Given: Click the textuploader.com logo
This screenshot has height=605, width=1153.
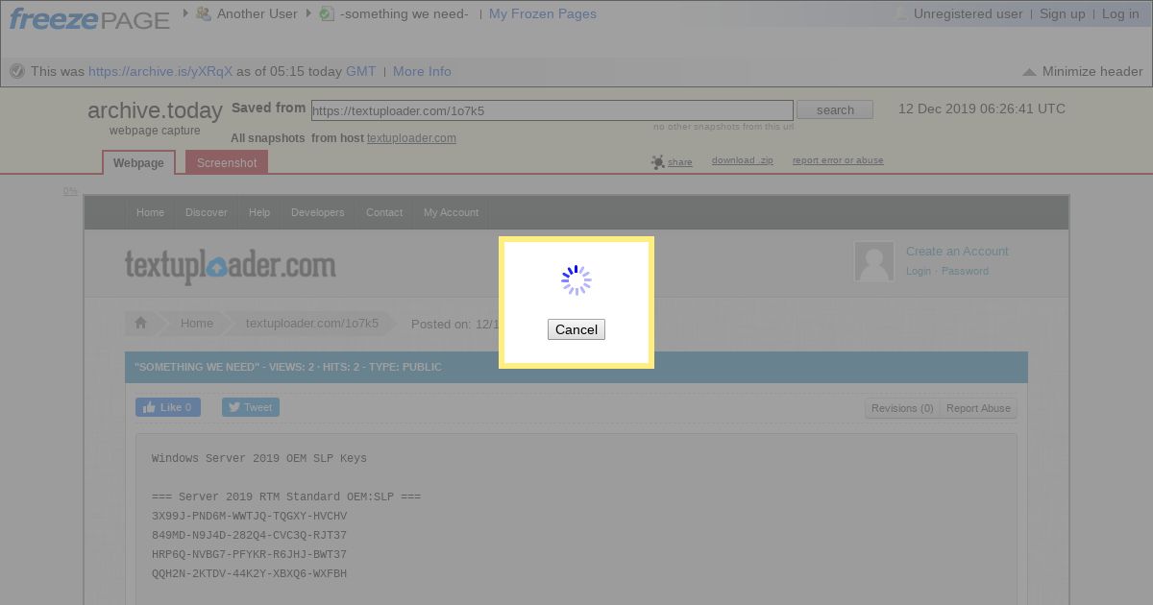Looking at the screenshot, I should click(x=231, y=266).
